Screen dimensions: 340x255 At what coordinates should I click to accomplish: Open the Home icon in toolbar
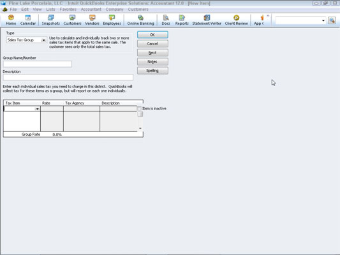tap(11, 20)
